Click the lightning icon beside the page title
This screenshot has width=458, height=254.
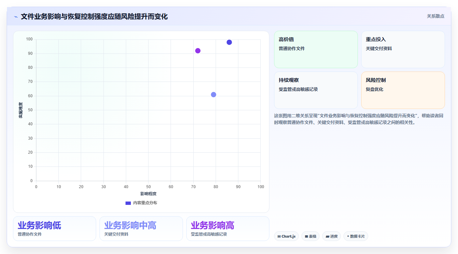(x=16, y=17)
